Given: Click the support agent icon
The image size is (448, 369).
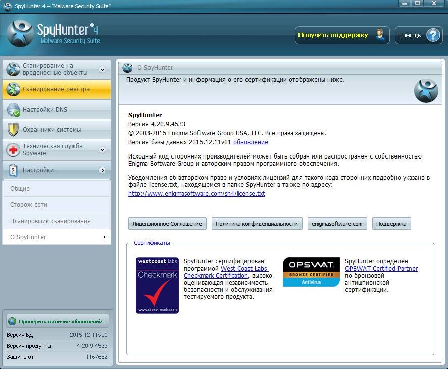Looking at the screenshot, I should 380,35.
